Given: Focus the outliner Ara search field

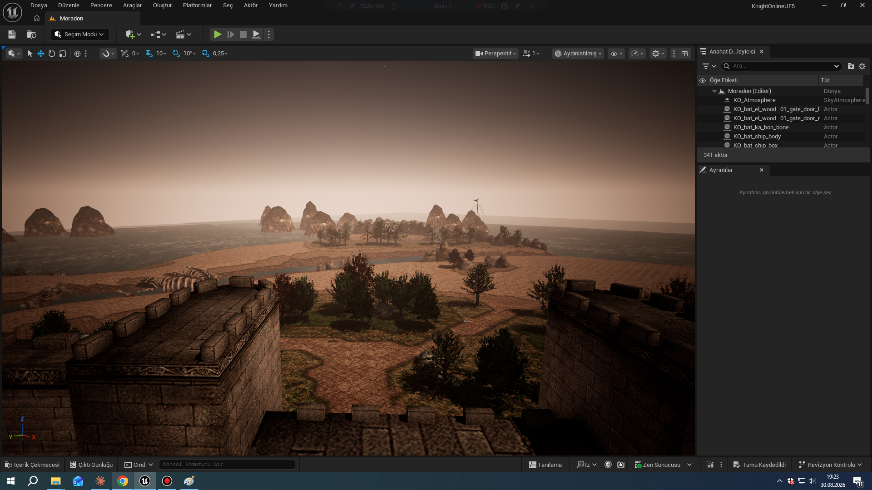Looking at the screenshot, I should [x=781, y=66].
